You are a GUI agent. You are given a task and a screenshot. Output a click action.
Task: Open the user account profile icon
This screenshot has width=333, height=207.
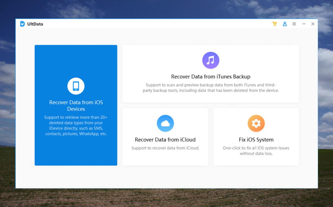(x=285, y=24)
